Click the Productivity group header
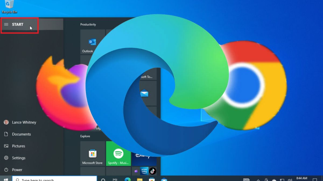Image resolution: width=323 pixels, height=181 pixels. coord(88,24)
